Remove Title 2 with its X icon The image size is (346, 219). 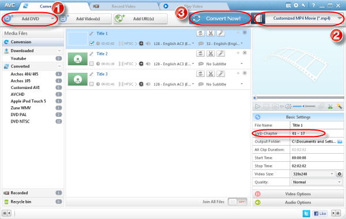pos(245,53)
